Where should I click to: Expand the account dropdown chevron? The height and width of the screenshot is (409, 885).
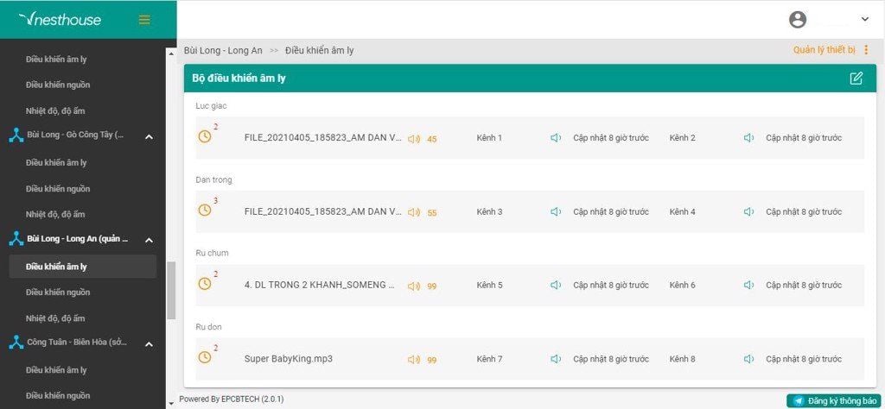click(864, 20)
